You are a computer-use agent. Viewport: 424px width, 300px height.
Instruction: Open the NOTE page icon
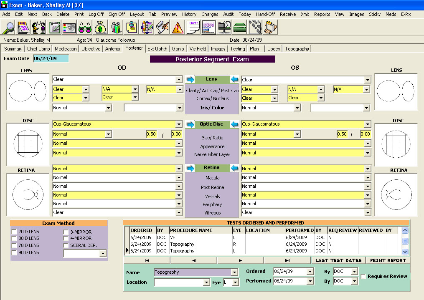[x=193, y=28]
